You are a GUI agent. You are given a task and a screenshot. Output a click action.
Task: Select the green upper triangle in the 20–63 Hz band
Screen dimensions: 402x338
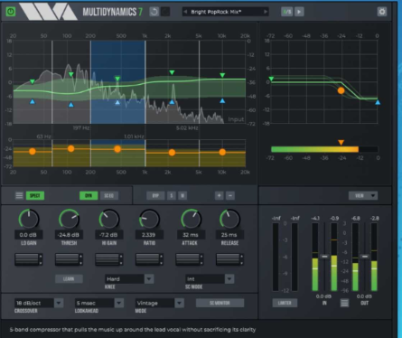[x=33, y=81]
